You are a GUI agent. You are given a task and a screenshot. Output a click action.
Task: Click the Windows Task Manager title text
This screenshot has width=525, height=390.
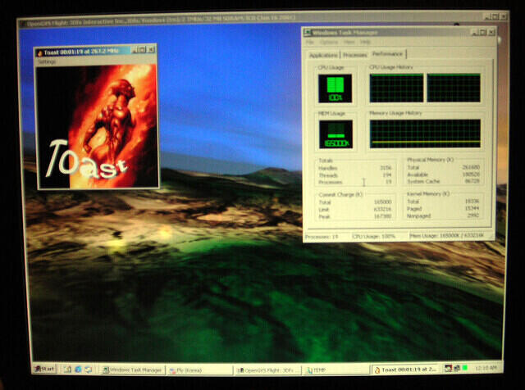pyautogui.click(x=345, y=33)
